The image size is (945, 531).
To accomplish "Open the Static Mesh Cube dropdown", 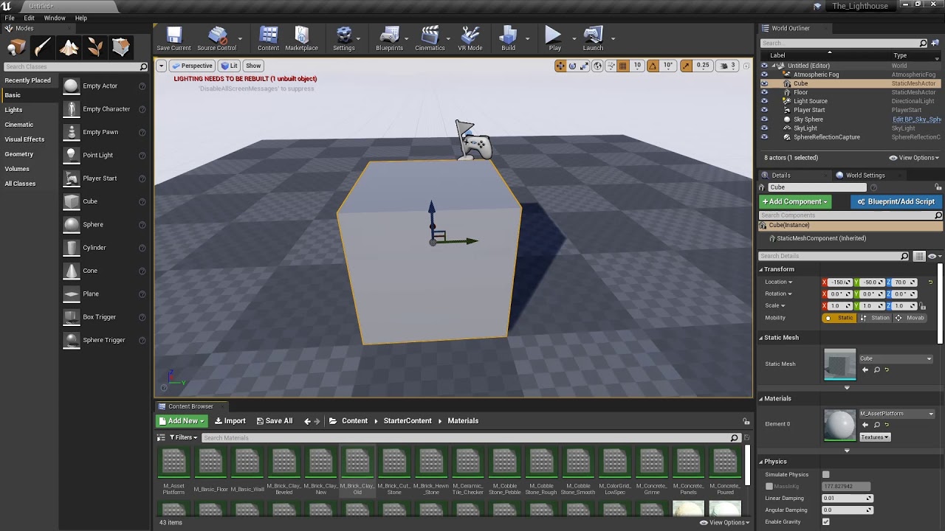I will tap(896, 358).
